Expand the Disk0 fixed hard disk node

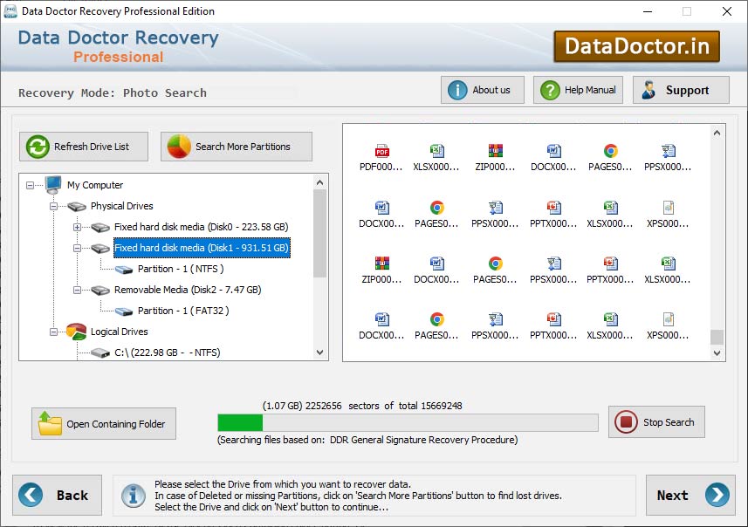coord(76,226)
